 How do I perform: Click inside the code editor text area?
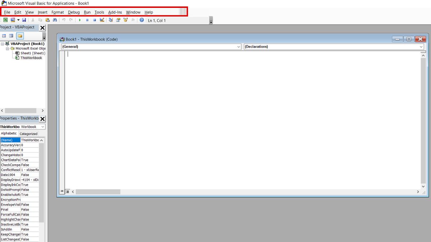click(x=242, y=120)
